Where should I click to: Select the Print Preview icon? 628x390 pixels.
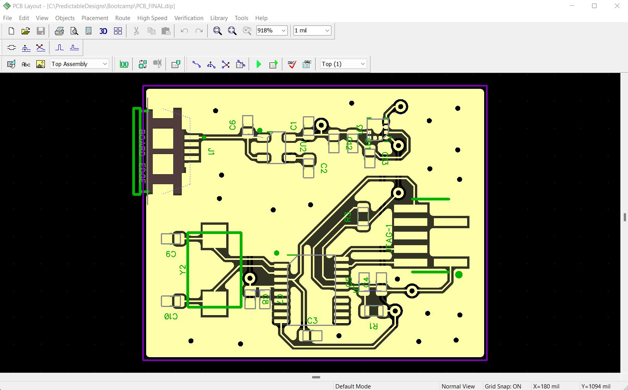74,31
